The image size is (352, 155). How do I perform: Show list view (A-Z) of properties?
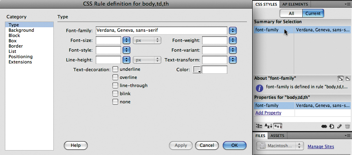[268, 126]
